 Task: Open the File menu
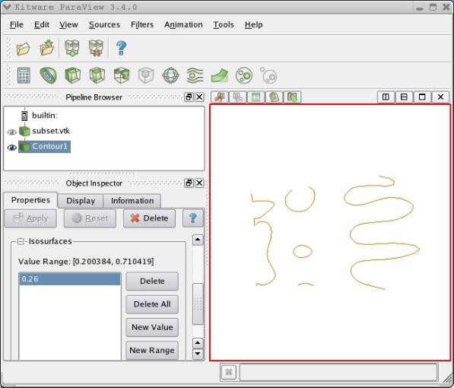[17, 24]
